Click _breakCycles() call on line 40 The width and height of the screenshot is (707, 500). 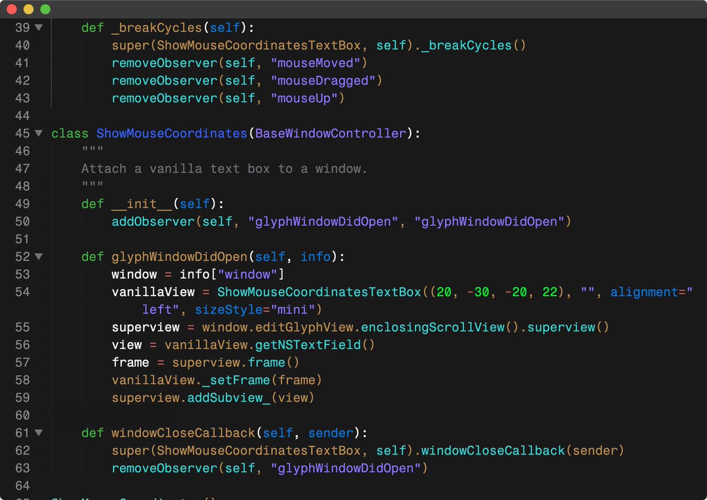point(474,45)
